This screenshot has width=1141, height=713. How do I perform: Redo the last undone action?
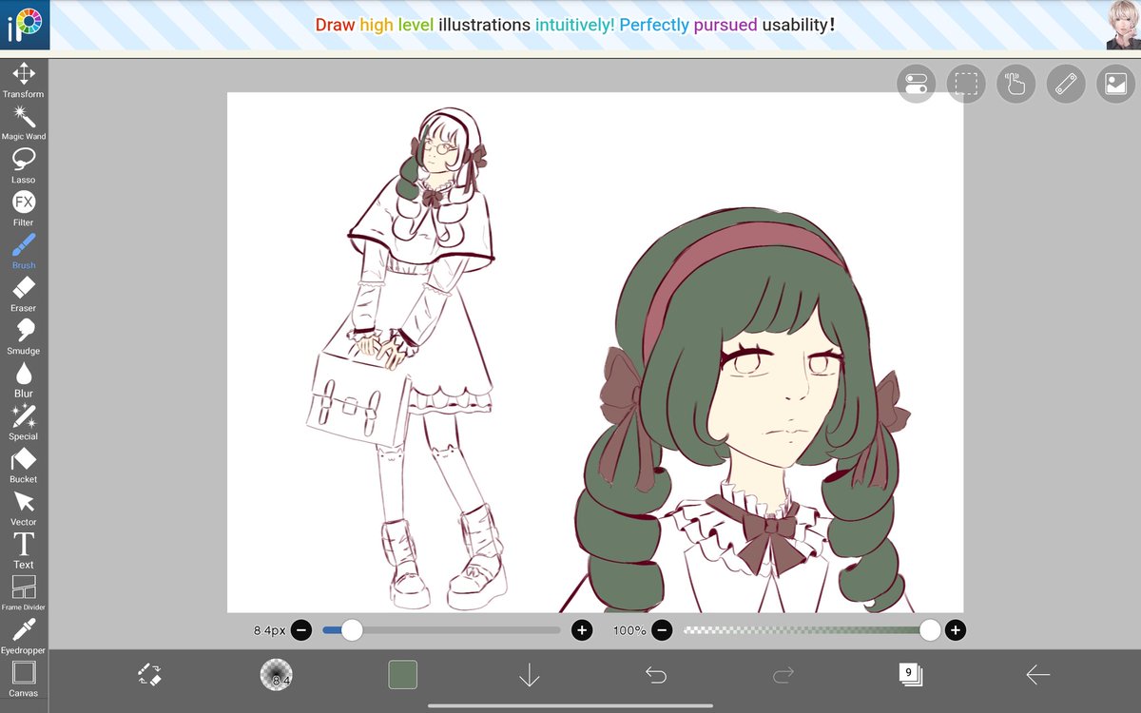(783, 675)
